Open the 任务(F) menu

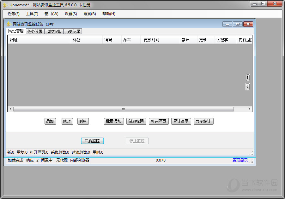point(14,14)
